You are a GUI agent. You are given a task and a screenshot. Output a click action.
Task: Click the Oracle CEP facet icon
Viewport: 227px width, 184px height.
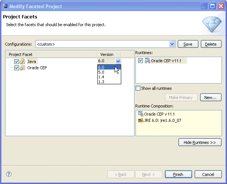[22, 68]
